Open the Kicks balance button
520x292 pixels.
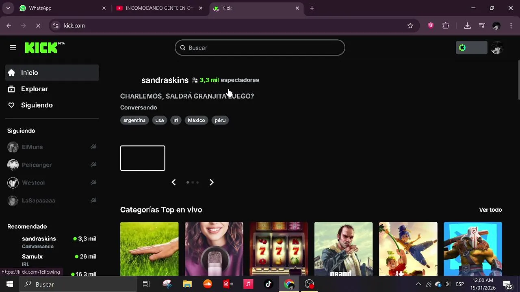(x=471, y=48)
